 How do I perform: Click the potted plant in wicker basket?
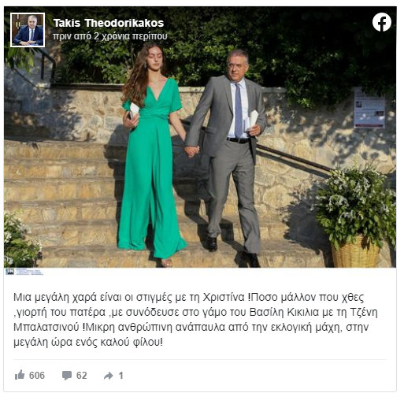356,216
